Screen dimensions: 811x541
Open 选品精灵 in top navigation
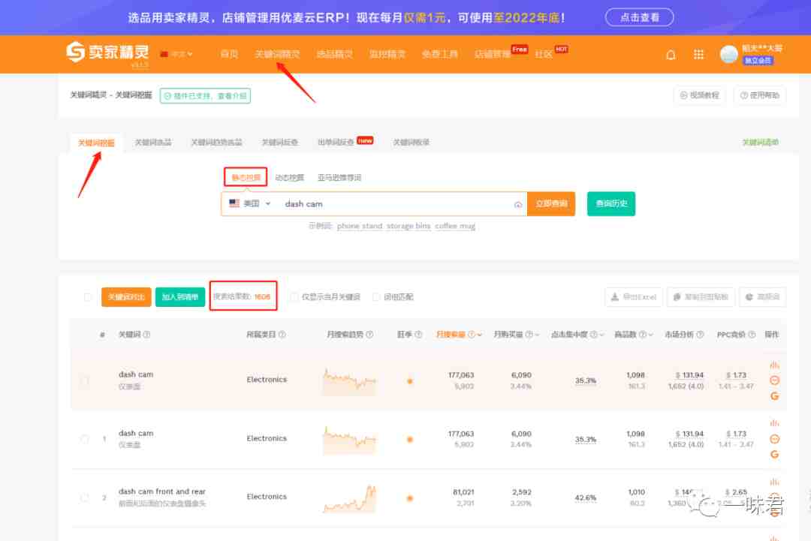(x=334, y=54)
